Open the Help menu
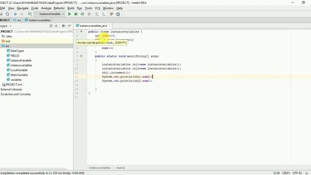The height and width of the screenshot is (175, 311). pyautogui.click(x=120, y=8)
